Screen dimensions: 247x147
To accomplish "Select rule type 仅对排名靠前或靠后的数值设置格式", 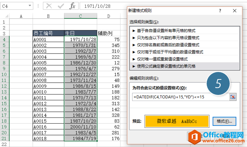I will coord(185,45).
